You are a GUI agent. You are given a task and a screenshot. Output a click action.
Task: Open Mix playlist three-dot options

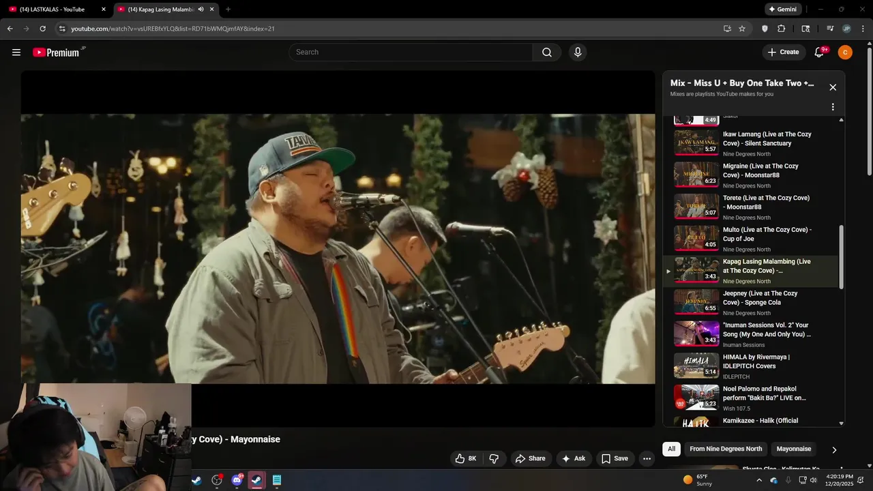(x=833, y=107)
